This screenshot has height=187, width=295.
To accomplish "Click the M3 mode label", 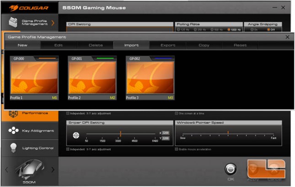I will [x=170, y=98].
